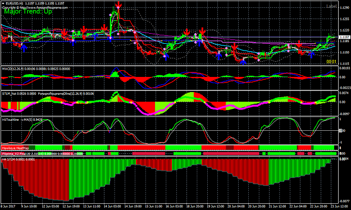Viewport: 351px width, 210px height.
Task: Select the red sell arrow above the highest price spike
Action: coord(118,4)
